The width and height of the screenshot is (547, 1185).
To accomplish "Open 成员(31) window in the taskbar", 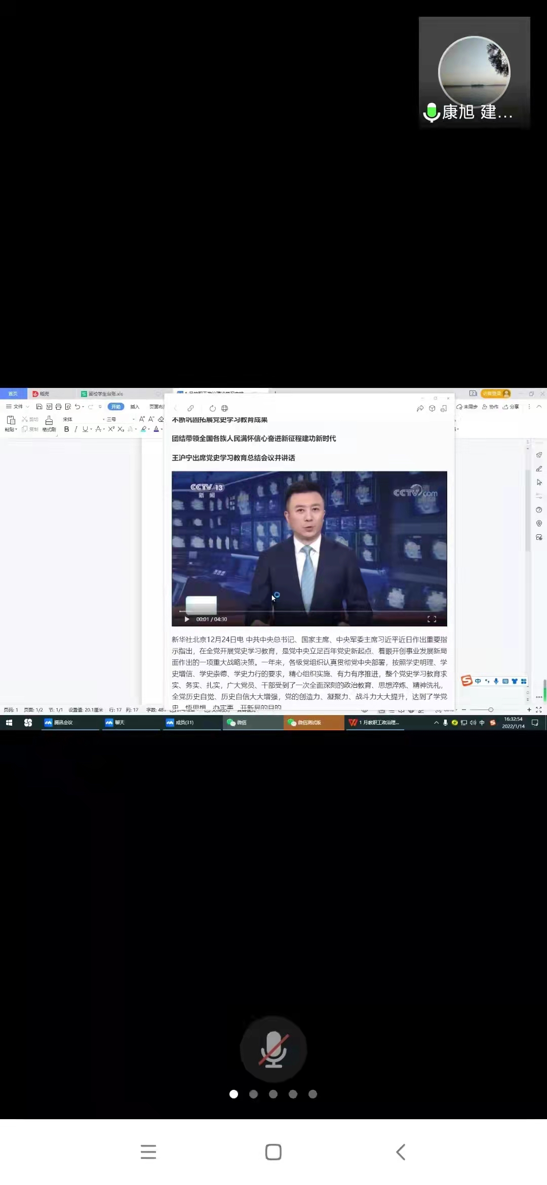I will [x=184, y=723].
